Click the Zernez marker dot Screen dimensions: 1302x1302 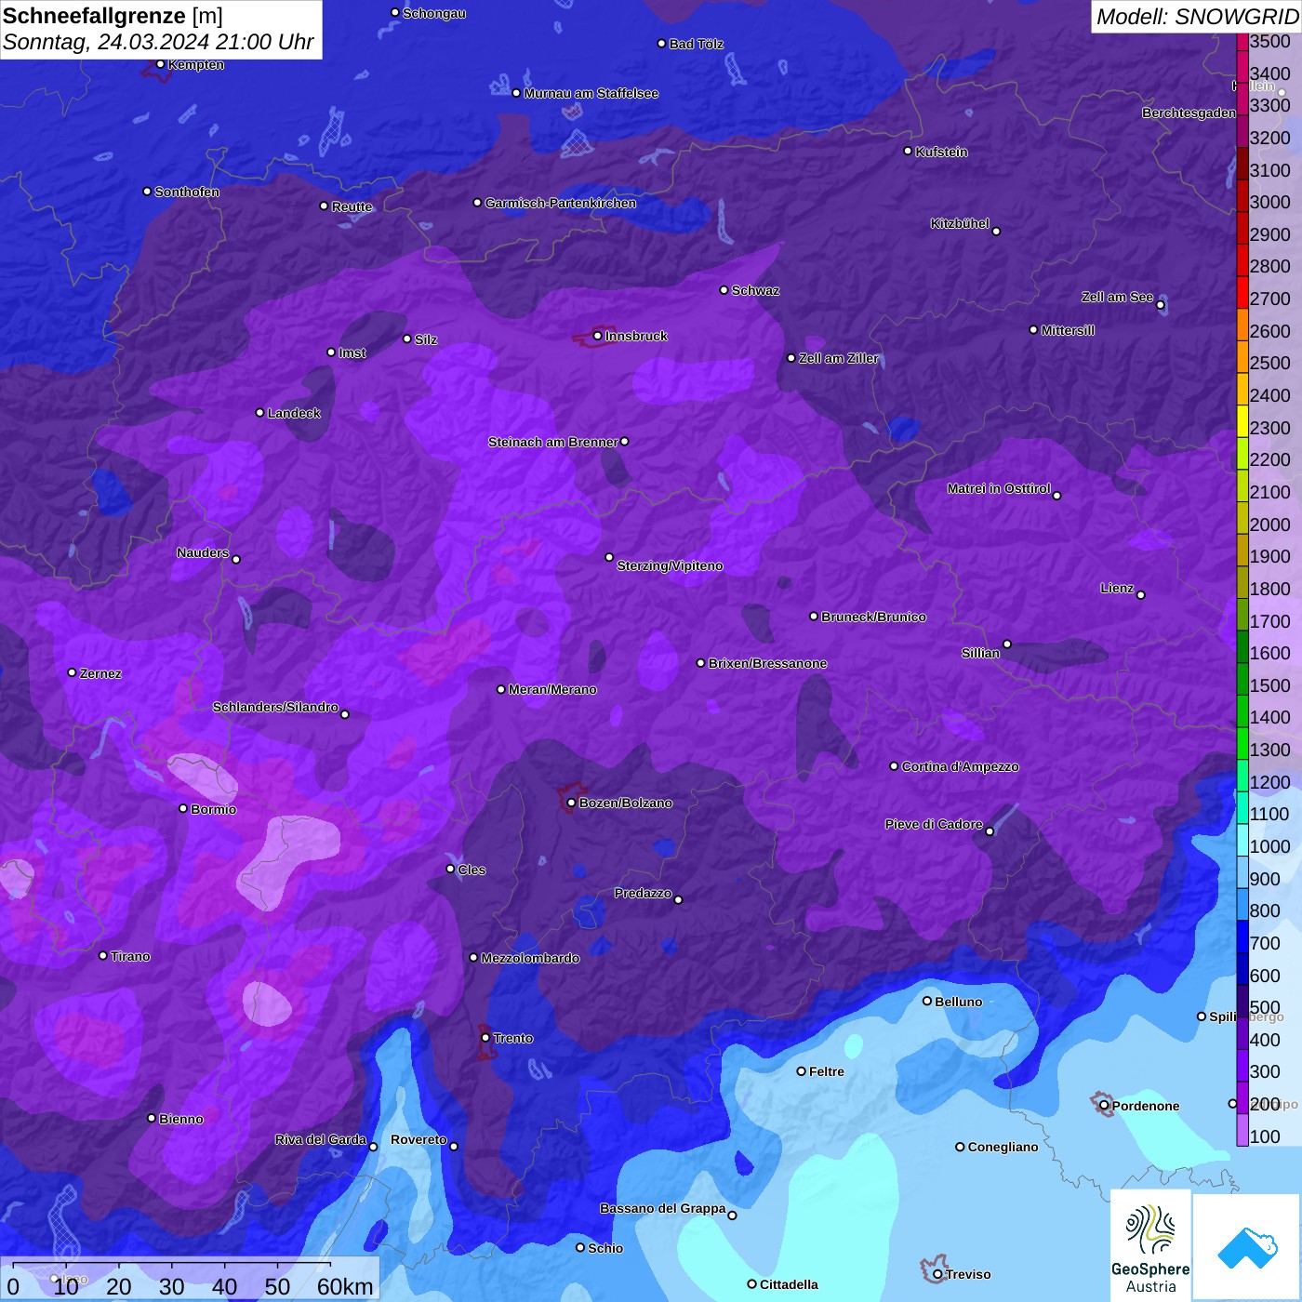pyautogui.click(x=73, y=672)
